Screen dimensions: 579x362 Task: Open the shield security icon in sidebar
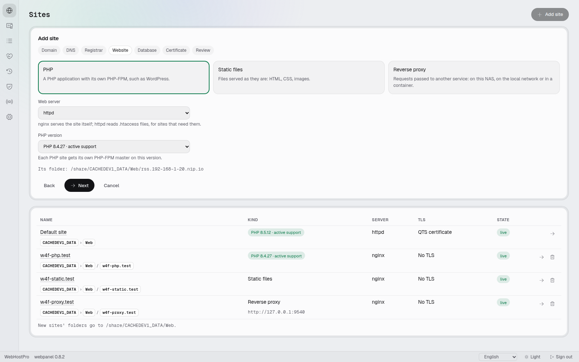pyautogui.click(x=9, y=87)
